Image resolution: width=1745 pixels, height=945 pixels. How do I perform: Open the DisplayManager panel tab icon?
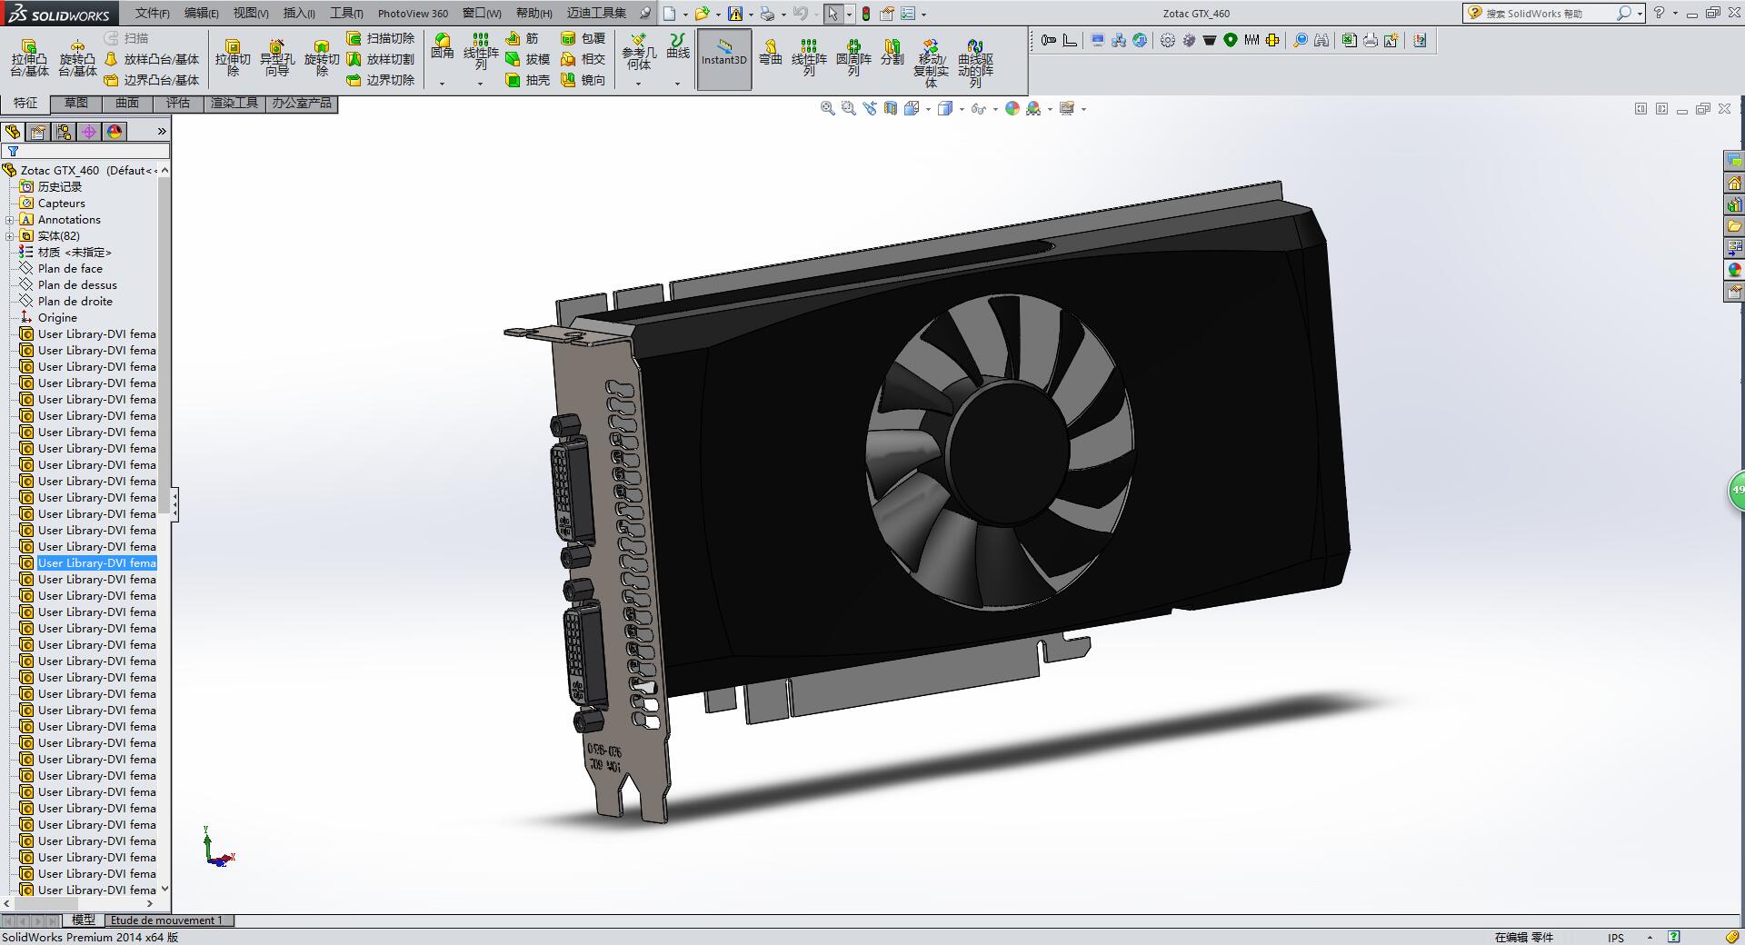(x=115, y=132)
